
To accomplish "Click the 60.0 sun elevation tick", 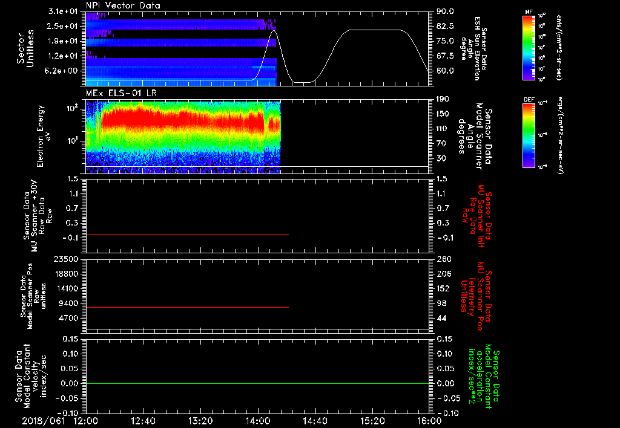I will point(445,71).
